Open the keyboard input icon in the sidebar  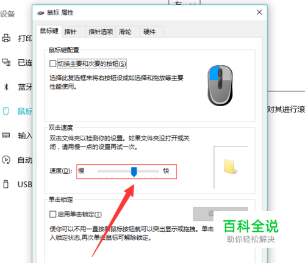tap(6, 135)
